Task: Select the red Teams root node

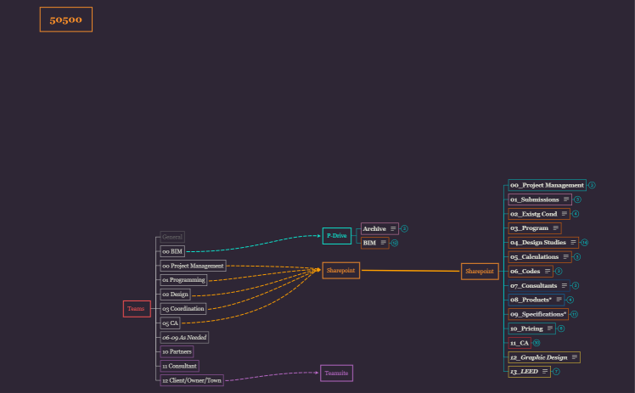Action: coord(136,309)
